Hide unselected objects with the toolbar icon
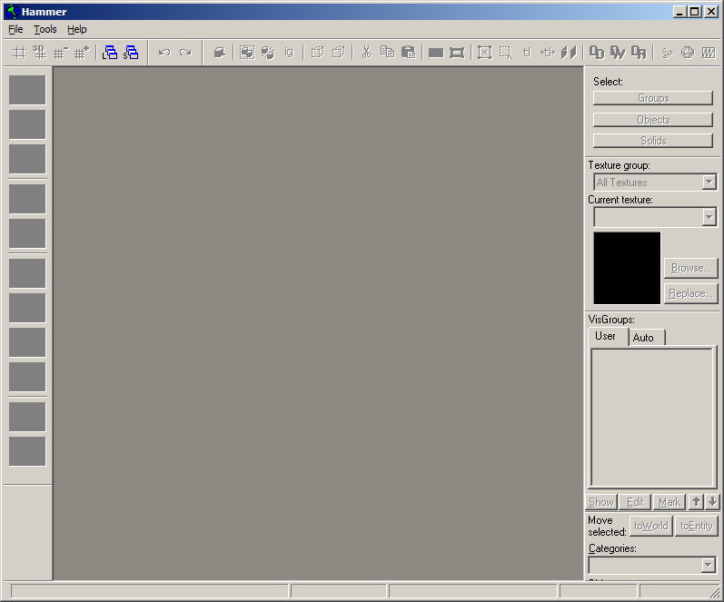724x602 pixels. coord(339,53)
